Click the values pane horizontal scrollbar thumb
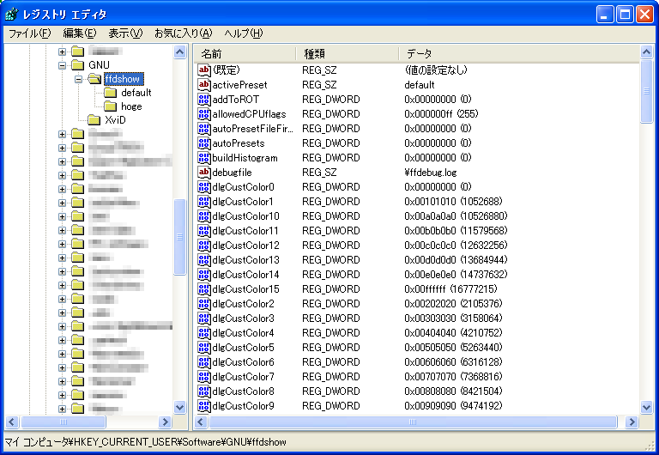 tap(414, 422)
